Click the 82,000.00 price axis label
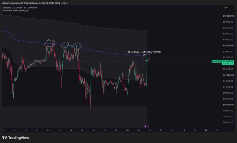Screen dimensions: 237x143 coord(228,75)
